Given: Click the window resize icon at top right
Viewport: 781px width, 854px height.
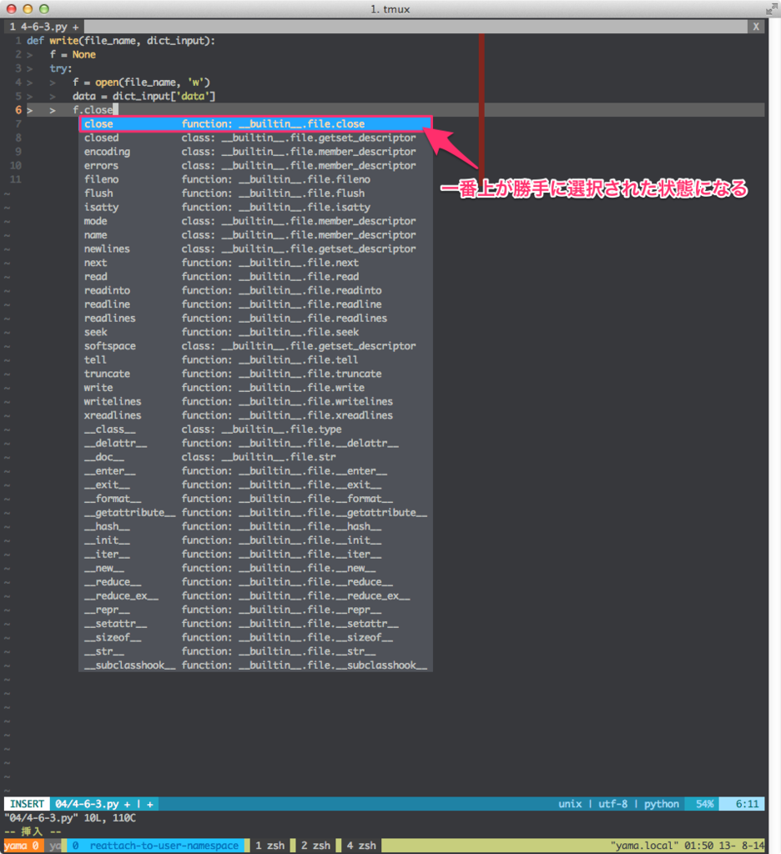Looking at the screenshot, I should tap(772, 9).
